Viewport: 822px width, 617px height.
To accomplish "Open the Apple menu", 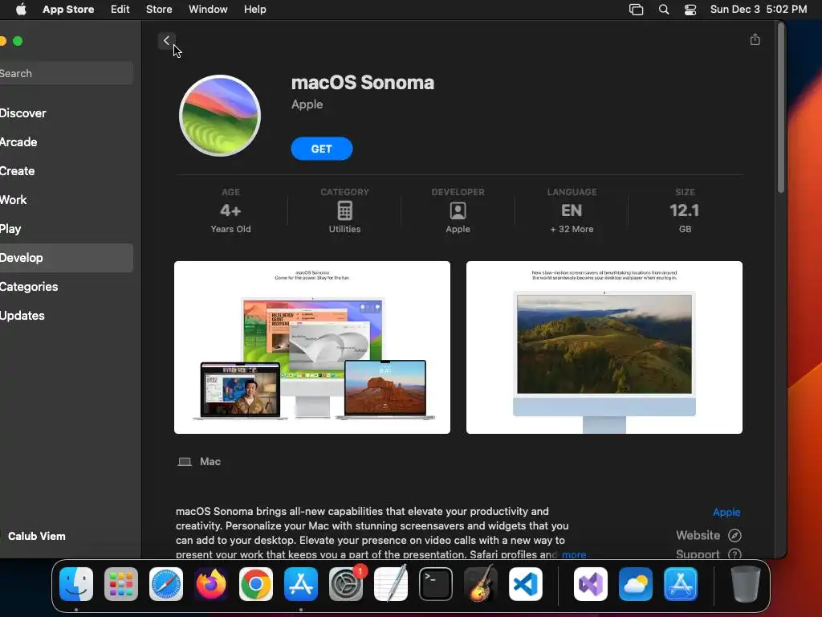I will pyautogui.click(x=21, y=9).
